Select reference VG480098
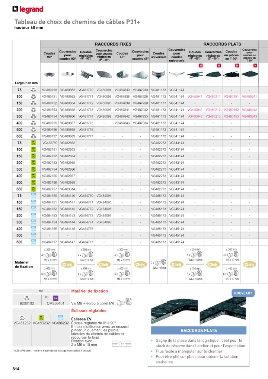Viewport: 268px width, 379px height. 104,116
